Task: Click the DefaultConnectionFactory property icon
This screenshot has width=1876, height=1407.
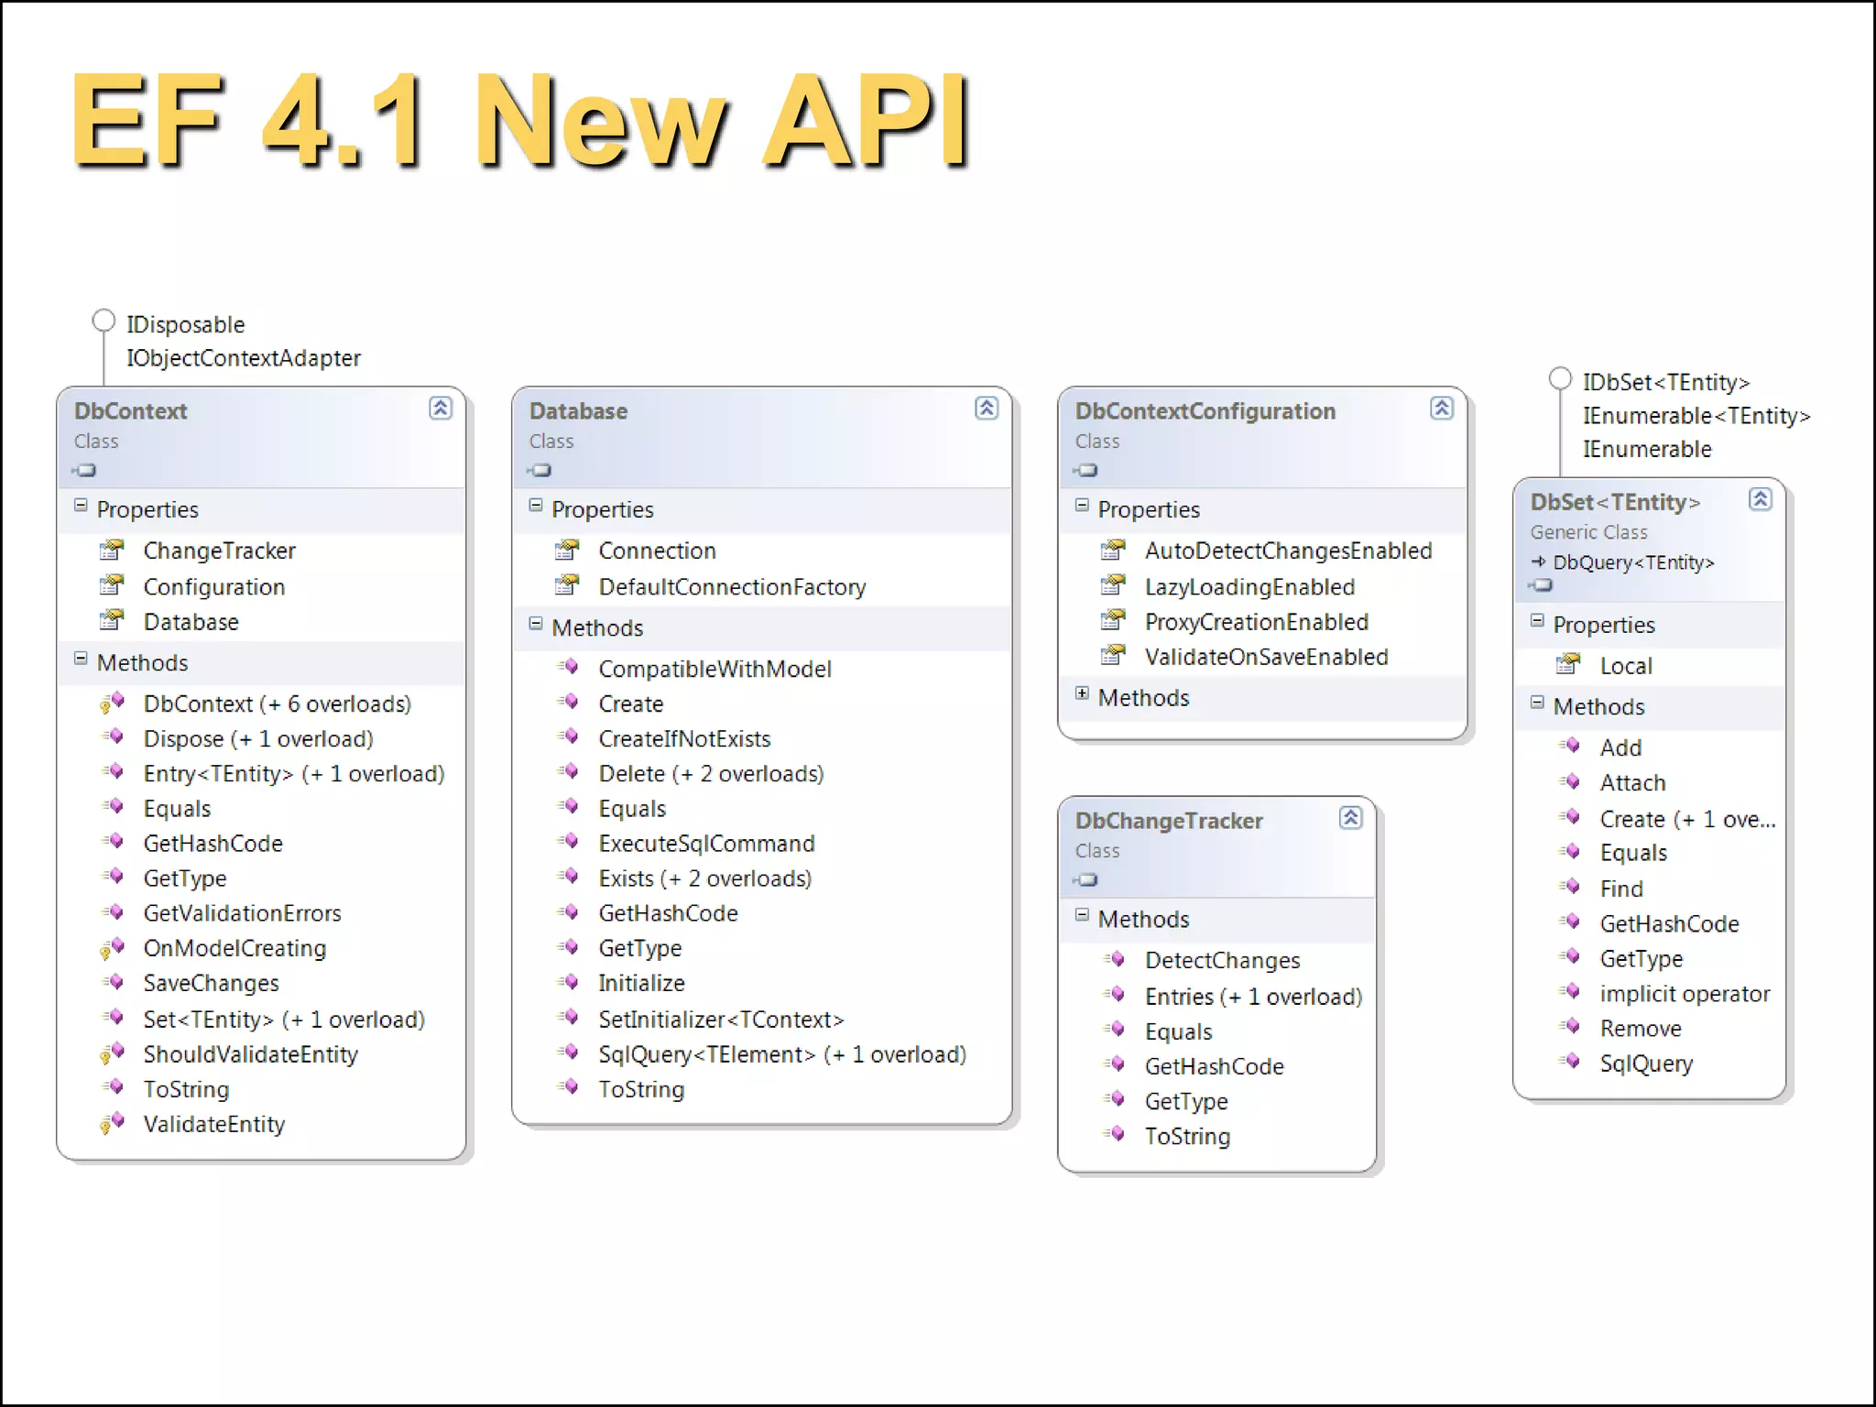Action: tap(567, 585)
